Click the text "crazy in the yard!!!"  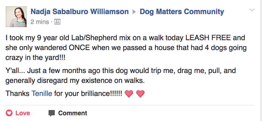point(35,58)
